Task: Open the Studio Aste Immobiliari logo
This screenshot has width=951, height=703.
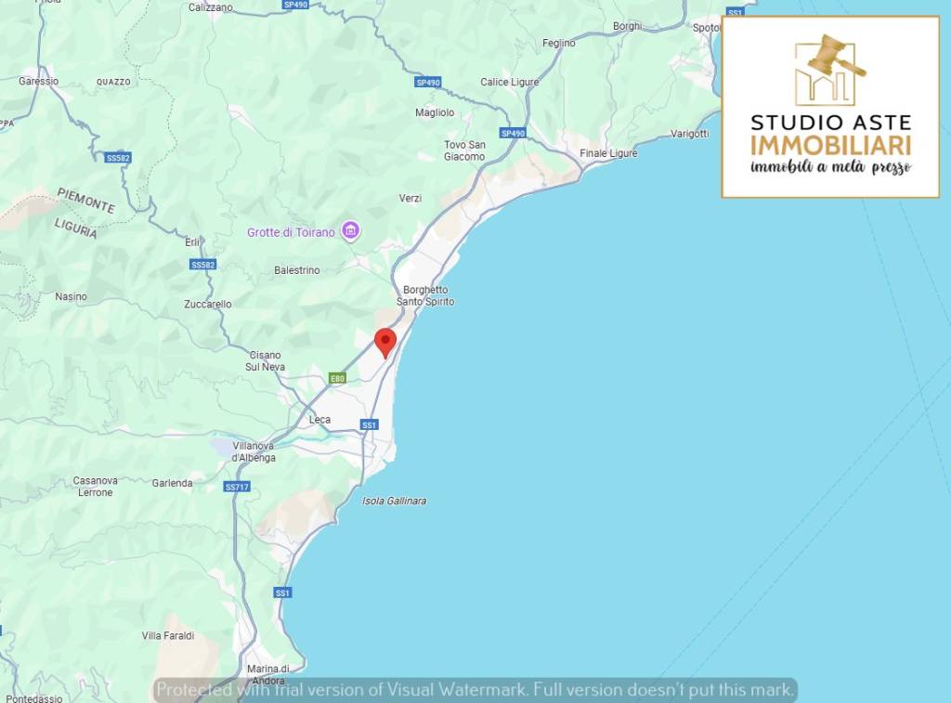Action: point(830,107)
